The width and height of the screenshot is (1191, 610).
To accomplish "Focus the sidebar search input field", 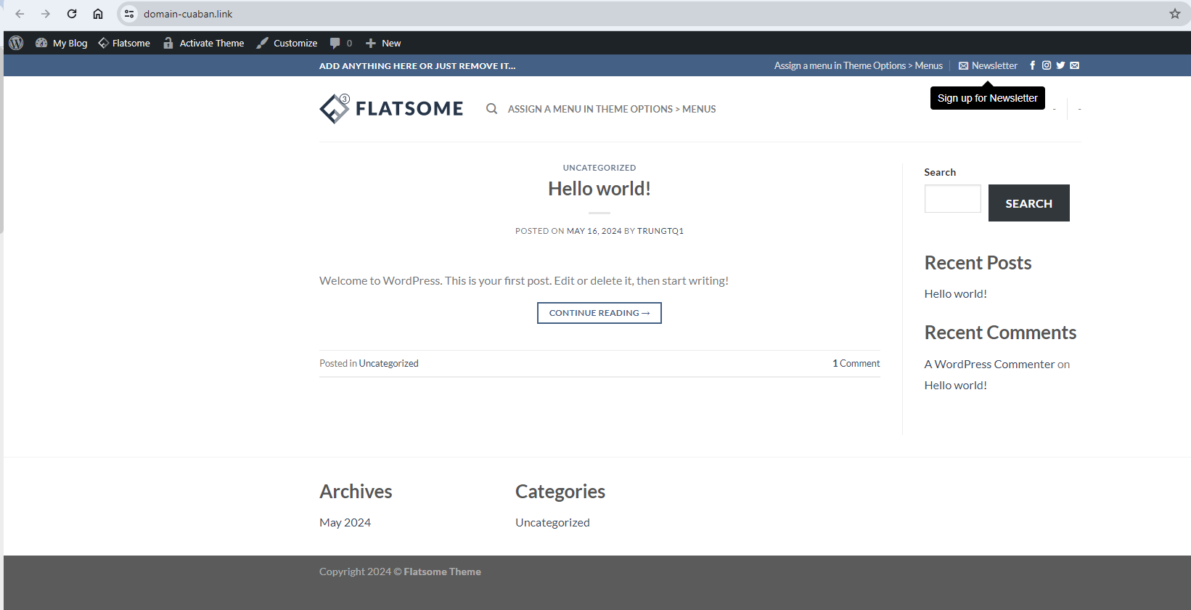I will pos(953,199).
